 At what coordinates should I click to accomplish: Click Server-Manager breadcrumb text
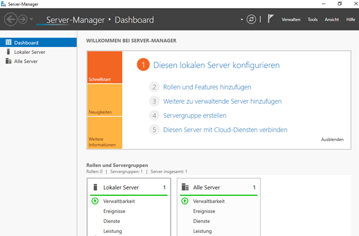tap(75, 20)
